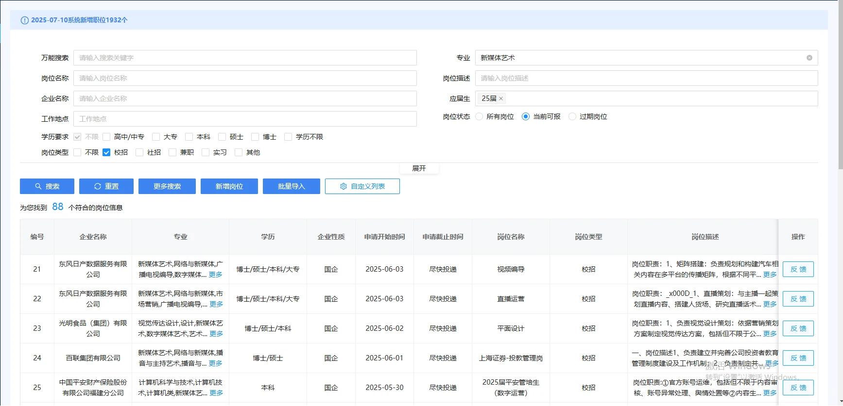Image resolution: width=843 pixels, height=406 pixels.
Task: Show 更多 of row 23 岗位描述
Action: [x=770, y=334]
